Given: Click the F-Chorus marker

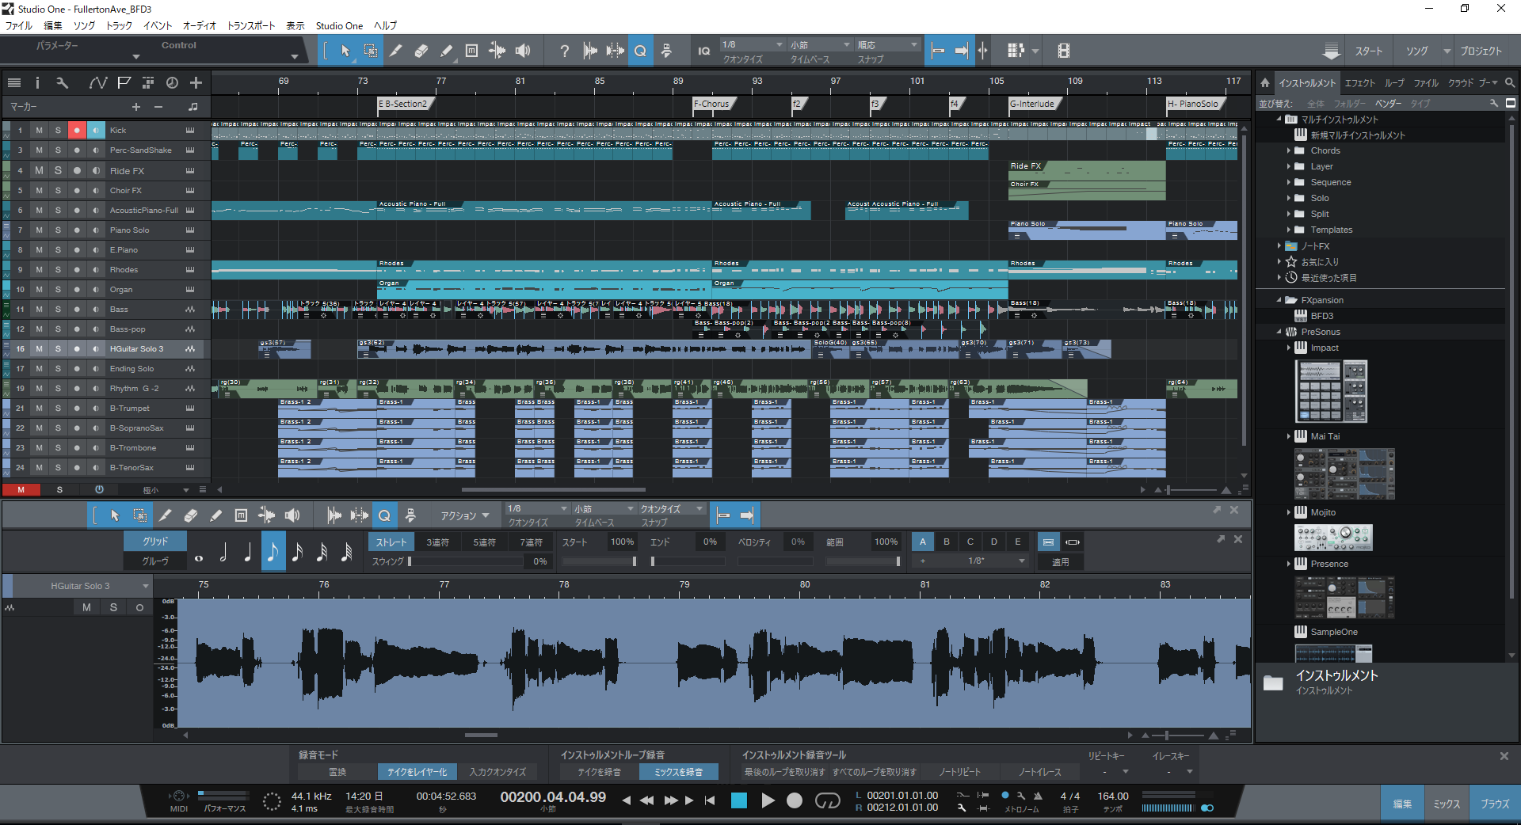Looking at the screenshot, I should click(x=712, y=104).
